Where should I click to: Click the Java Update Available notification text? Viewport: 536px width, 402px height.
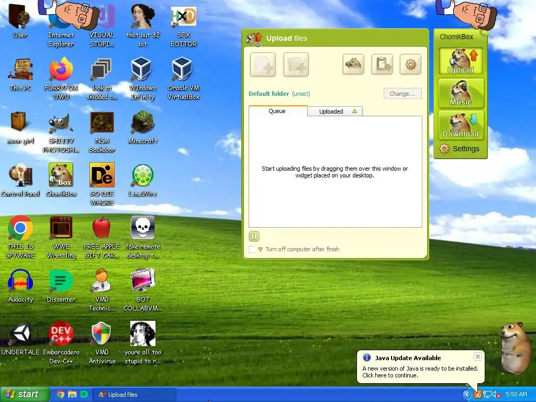[x=420, y=372]
